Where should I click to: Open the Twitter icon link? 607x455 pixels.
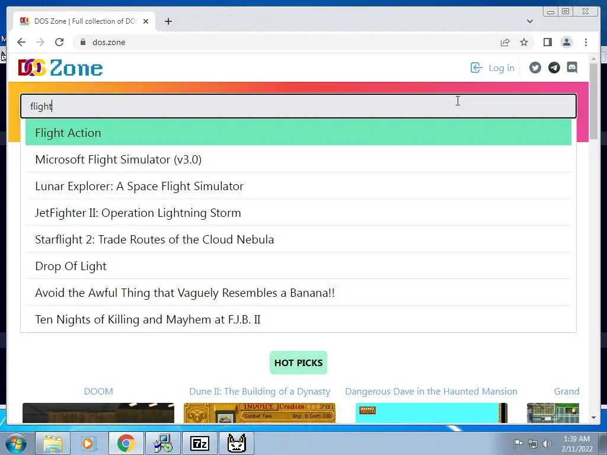(535, 68)
